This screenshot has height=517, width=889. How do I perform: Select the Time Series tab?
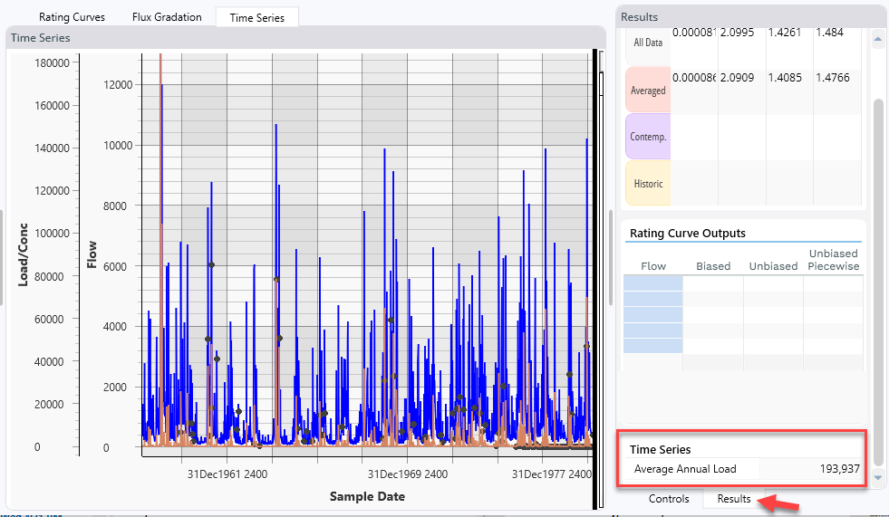pos(256,17)
